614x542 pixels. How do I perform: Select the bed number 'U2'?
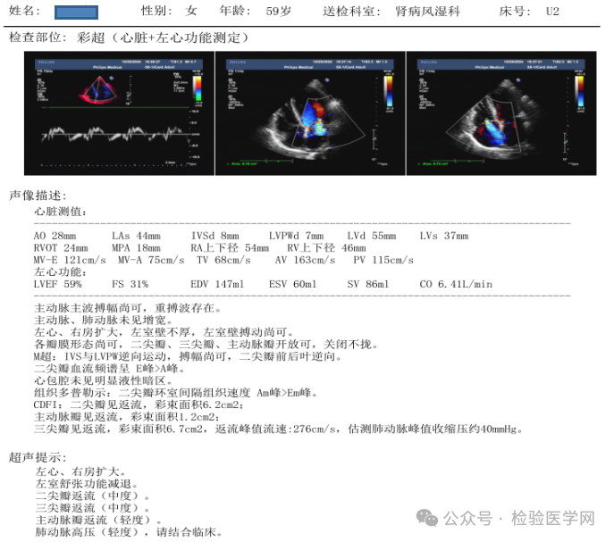click(552, 12)
